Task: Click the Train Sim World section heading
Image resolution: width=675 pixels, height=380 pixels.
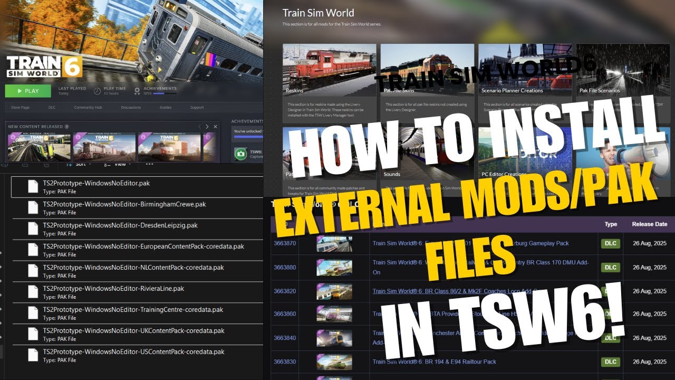Action: pos(318,13)
